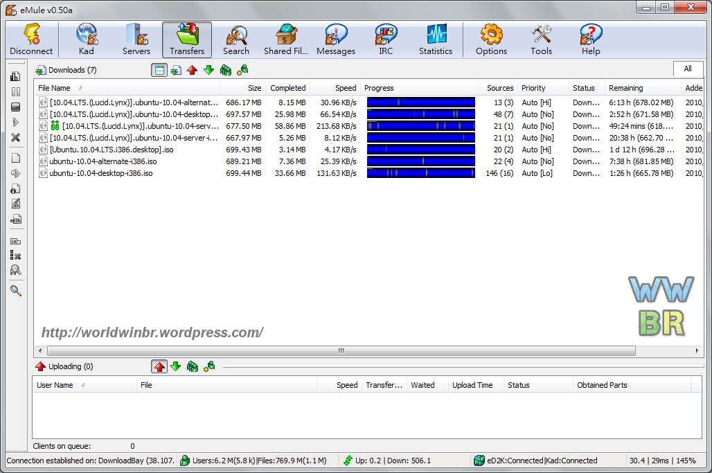View transfer Statistics
Image resolution: width=712 pixels, height=473 pixels.
click(435, 39)
